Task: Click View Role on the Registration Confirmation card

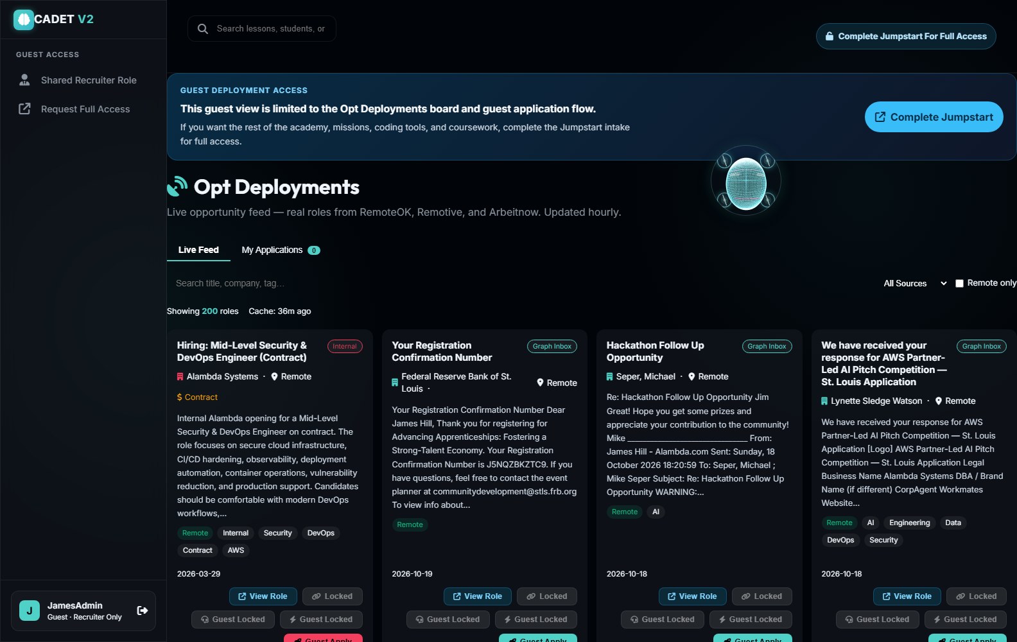Action: [478, 596]
